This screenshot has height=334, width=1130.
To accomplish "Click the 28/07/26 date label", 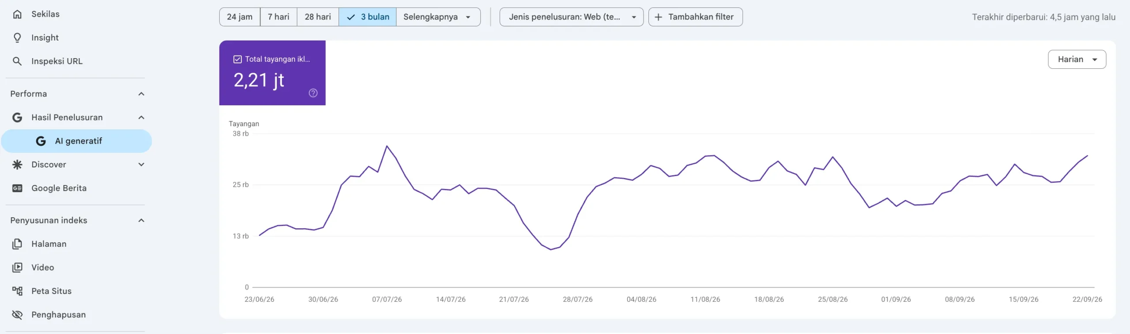I will 577,299.
